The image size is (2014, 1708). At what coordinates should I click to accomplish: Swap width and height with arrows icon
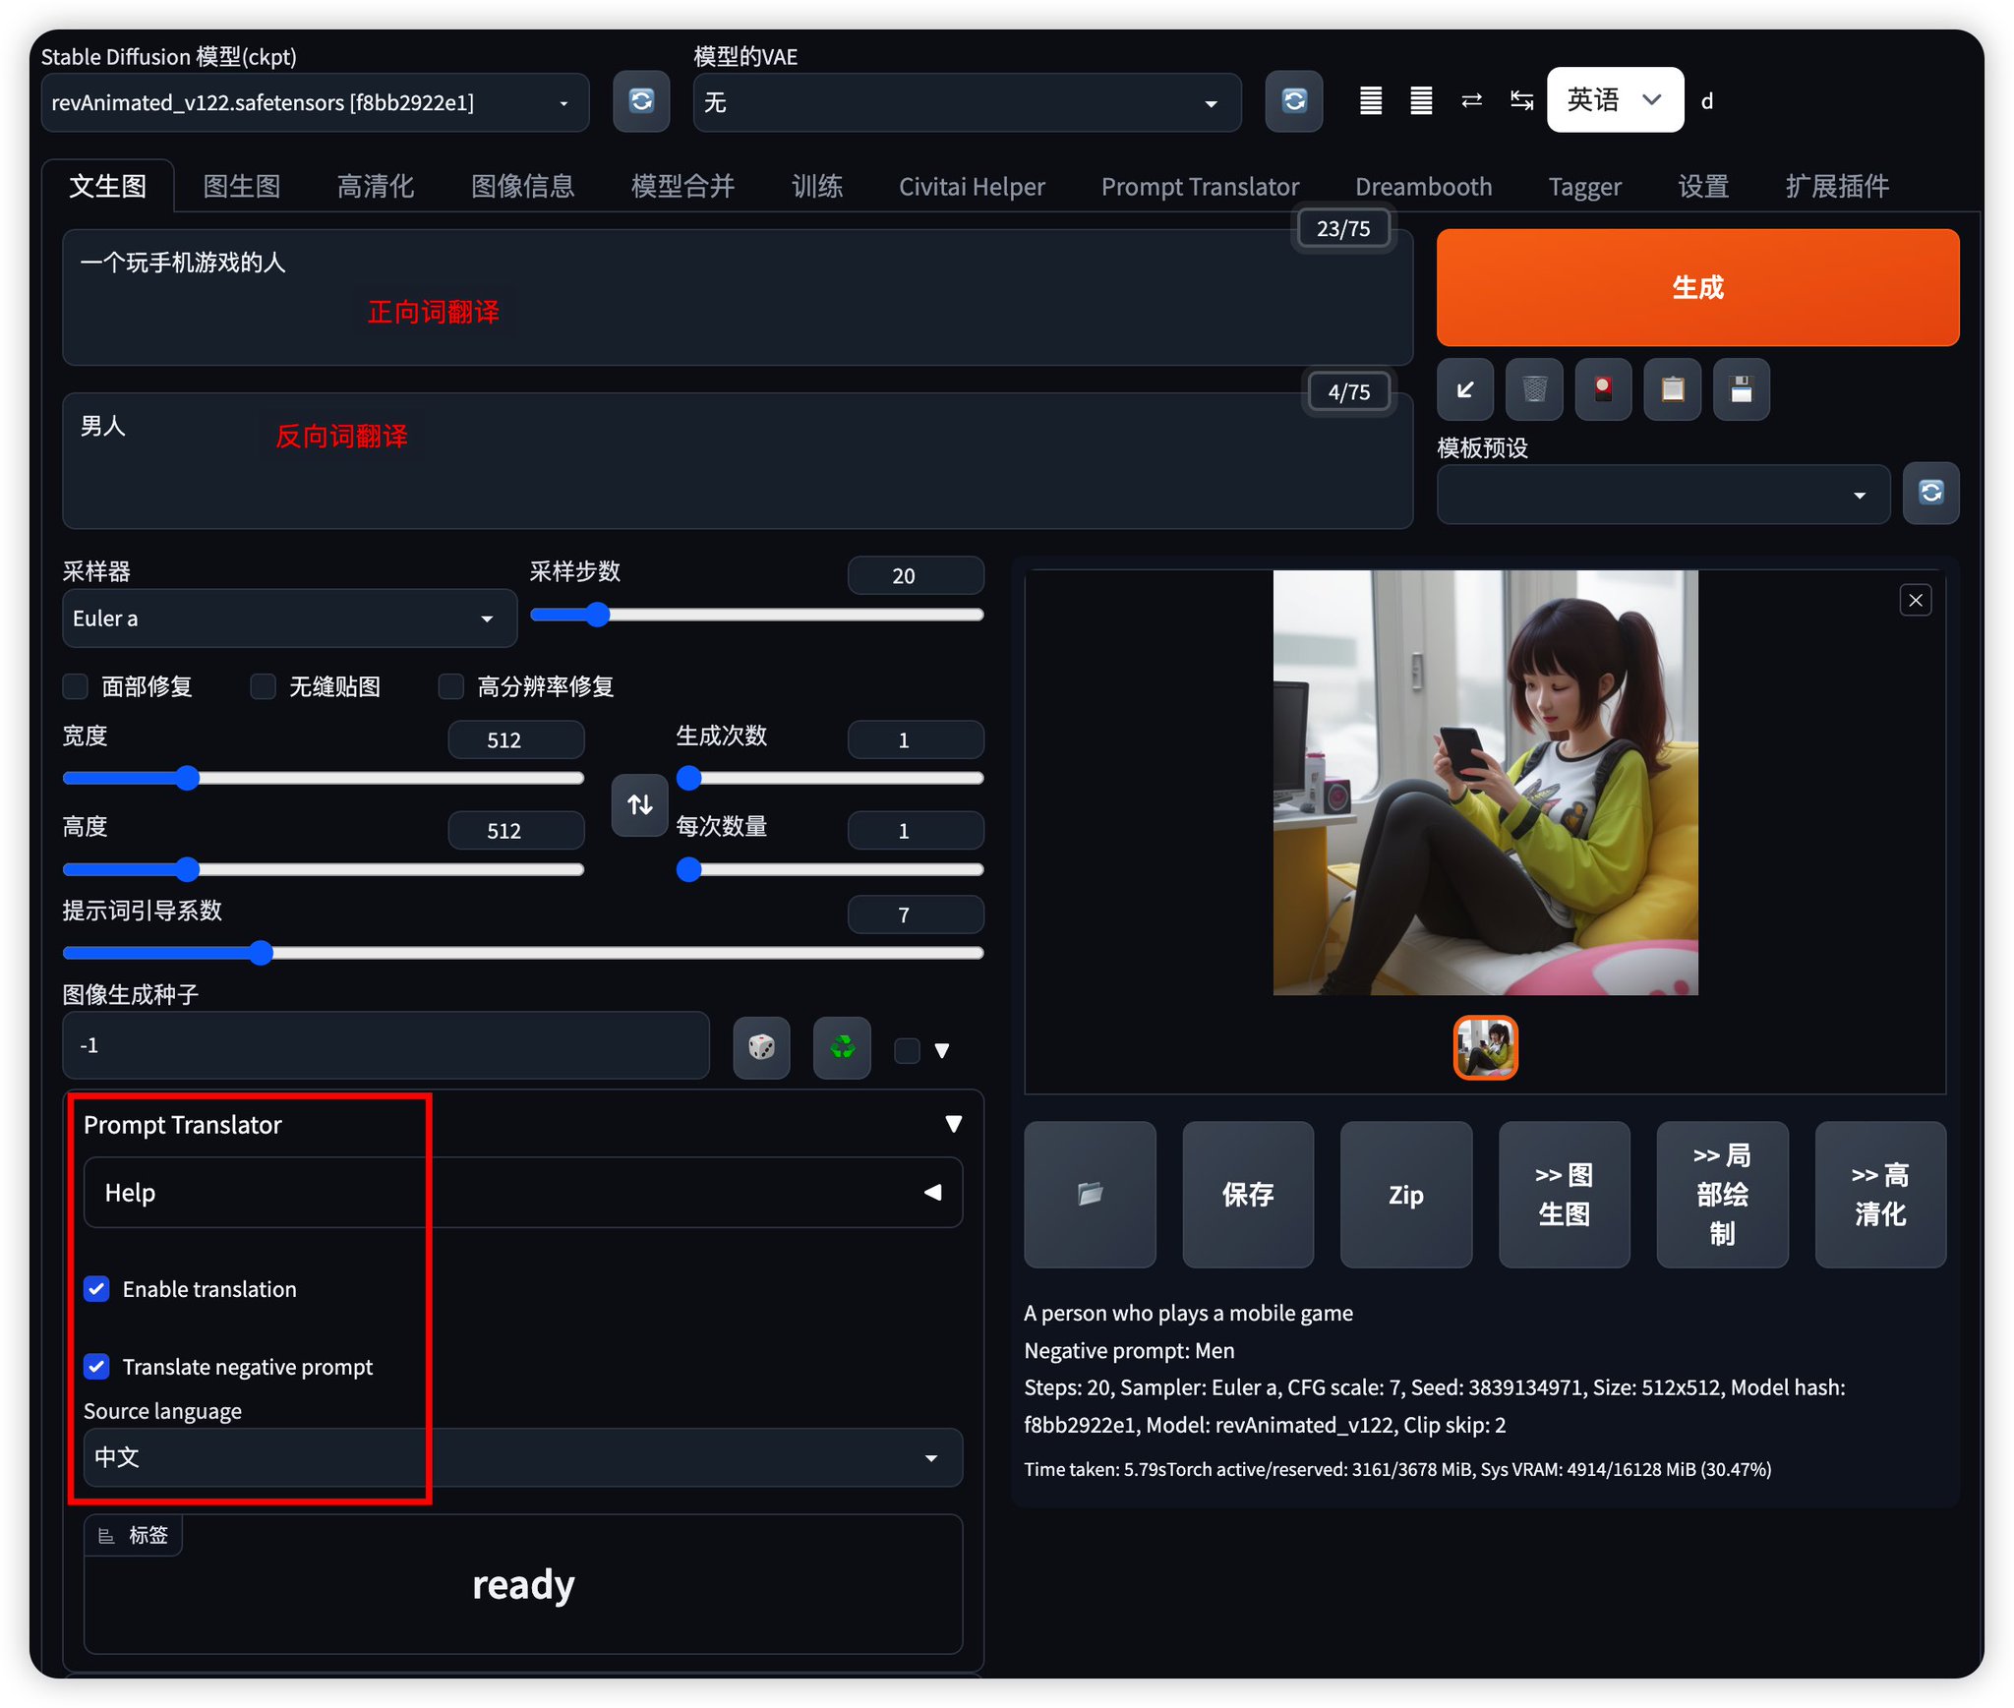pos(639,805)
